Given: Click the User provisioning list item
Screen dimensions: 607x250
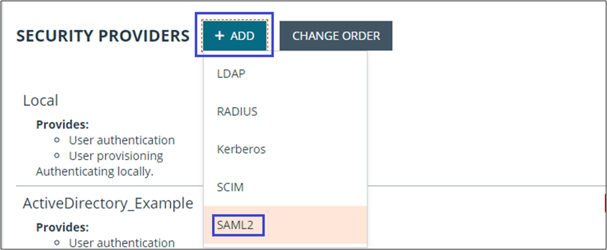Looking at the screenshot, I should point(116,156).
